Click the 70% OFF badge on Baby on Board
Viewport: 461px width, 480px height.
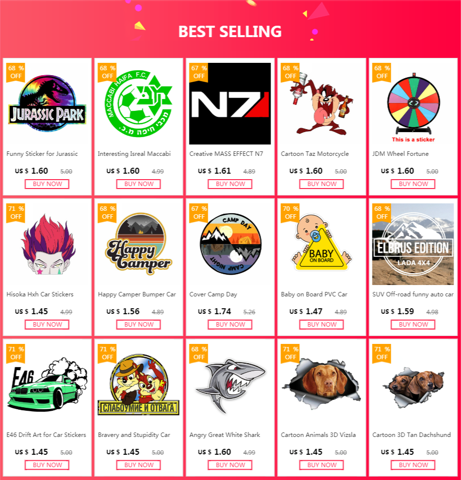coord(290,213)
